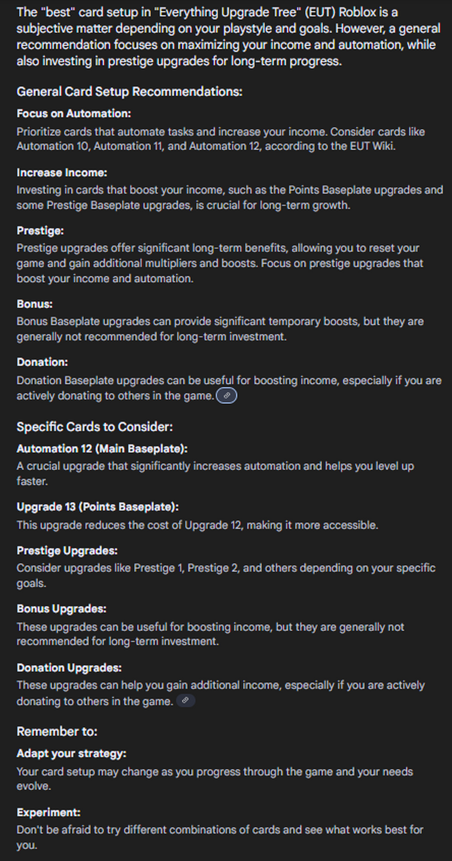Click the 'General Card Setup Recommendations:' heading
Image resolution: width=452 pixels, height=861 pixels.
click(x=129, y=92)
